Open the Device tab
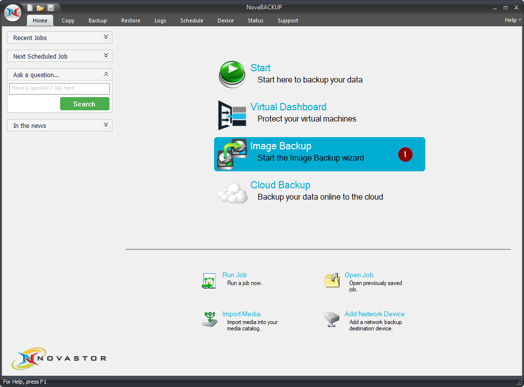Viewport: 524px width, 387px height. [225, 20]
